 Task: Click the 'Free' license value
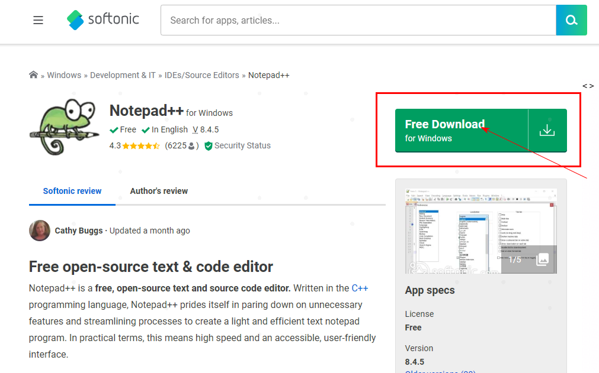click(414, 327)
